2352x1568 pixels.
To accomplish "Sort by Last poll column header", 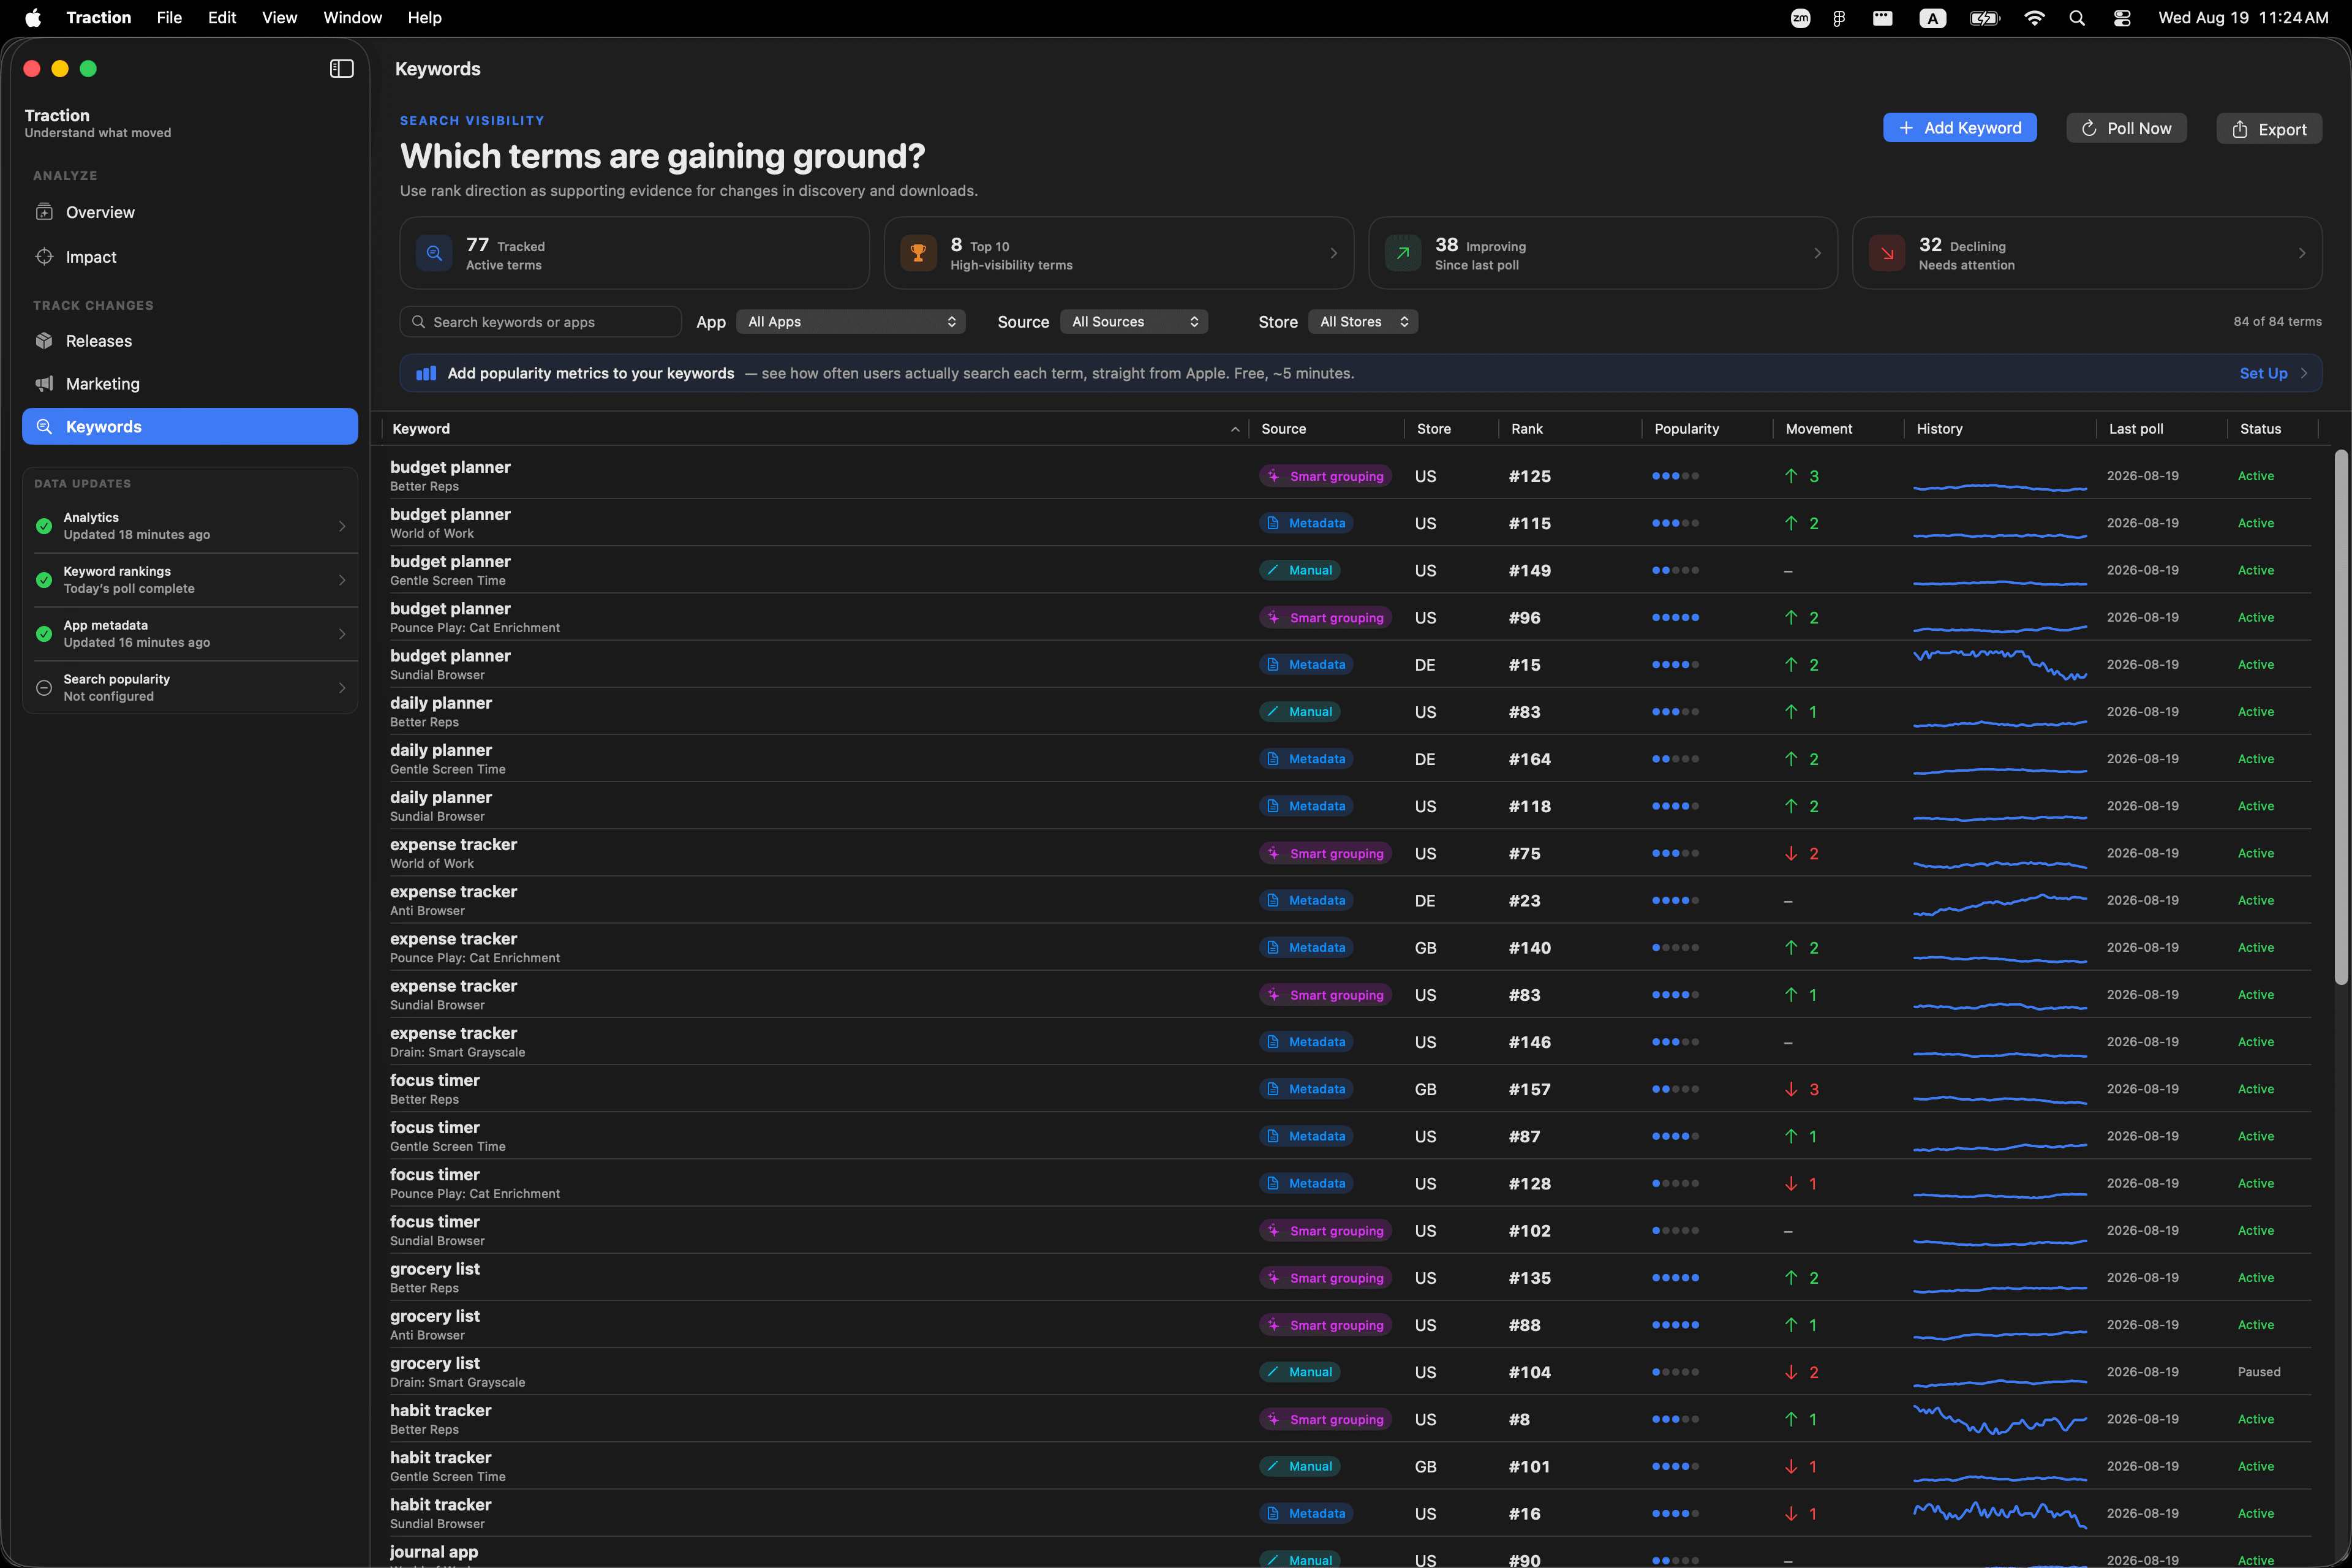I will [2161, 429].
